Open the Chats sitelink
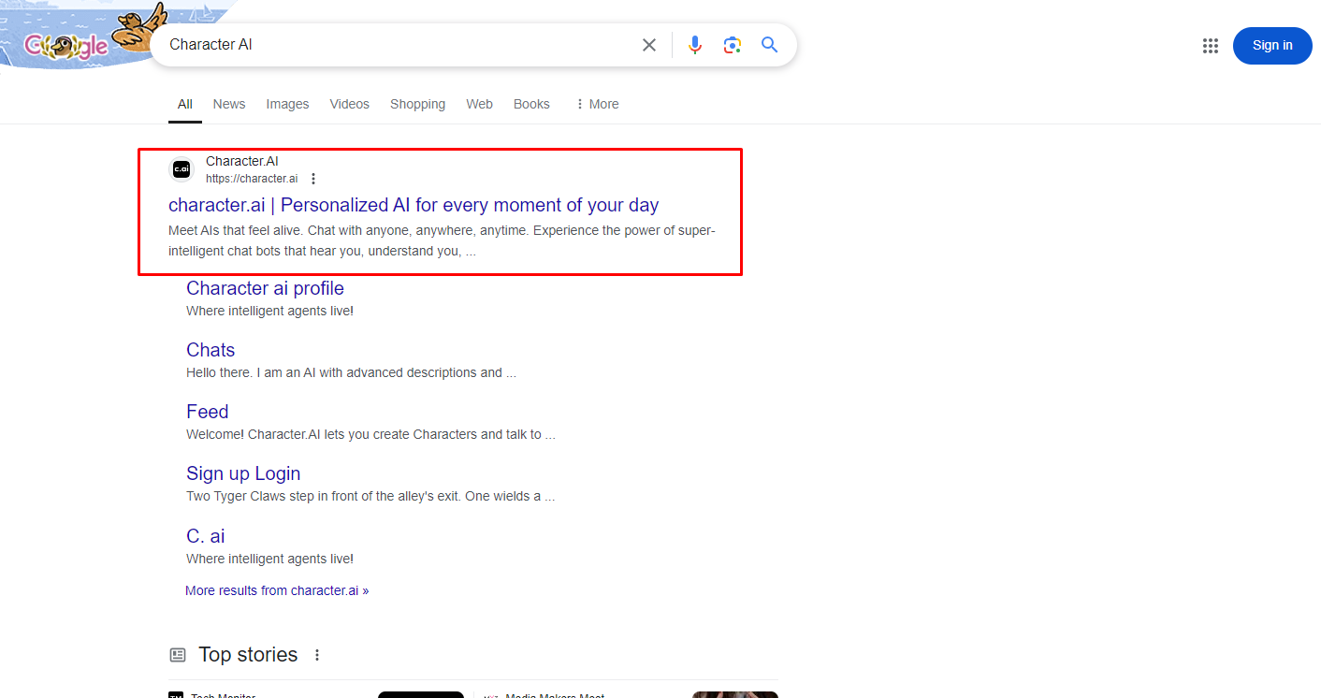The height and width of the screenshot is (698, 1321). click(210, 350)
